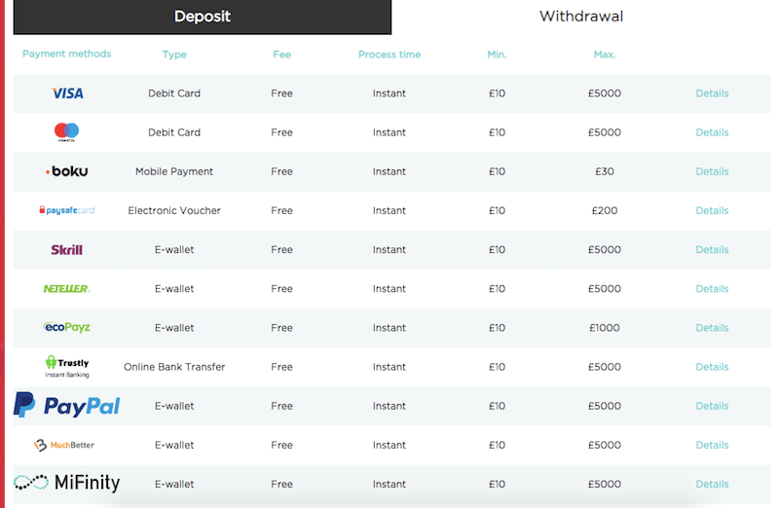Open Details link for VISA row
This screenshot has width=779, height=508.
(712, 93)
